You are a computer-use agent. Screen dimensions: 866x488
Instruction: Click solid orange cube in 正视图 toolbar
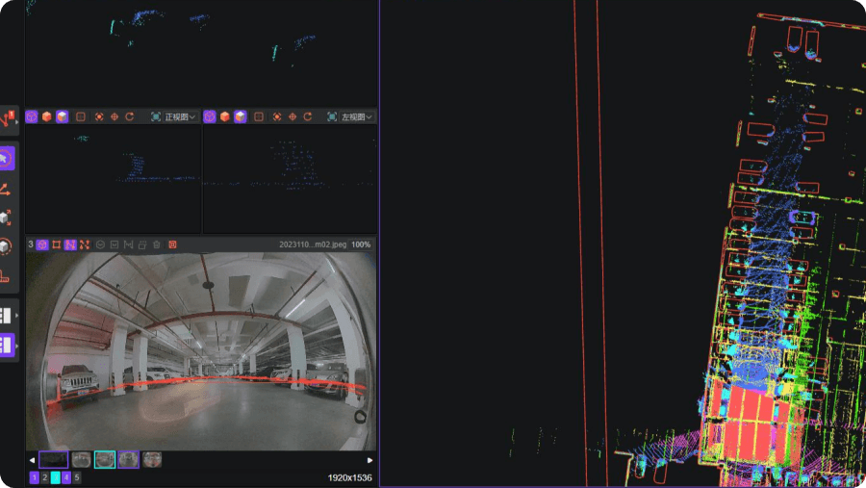tap(47, 116)
